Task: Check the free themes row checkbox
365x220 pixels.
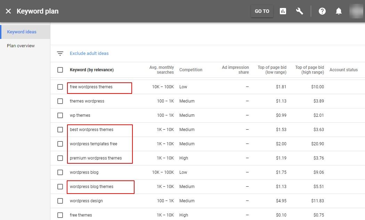Action: [60, 215]
